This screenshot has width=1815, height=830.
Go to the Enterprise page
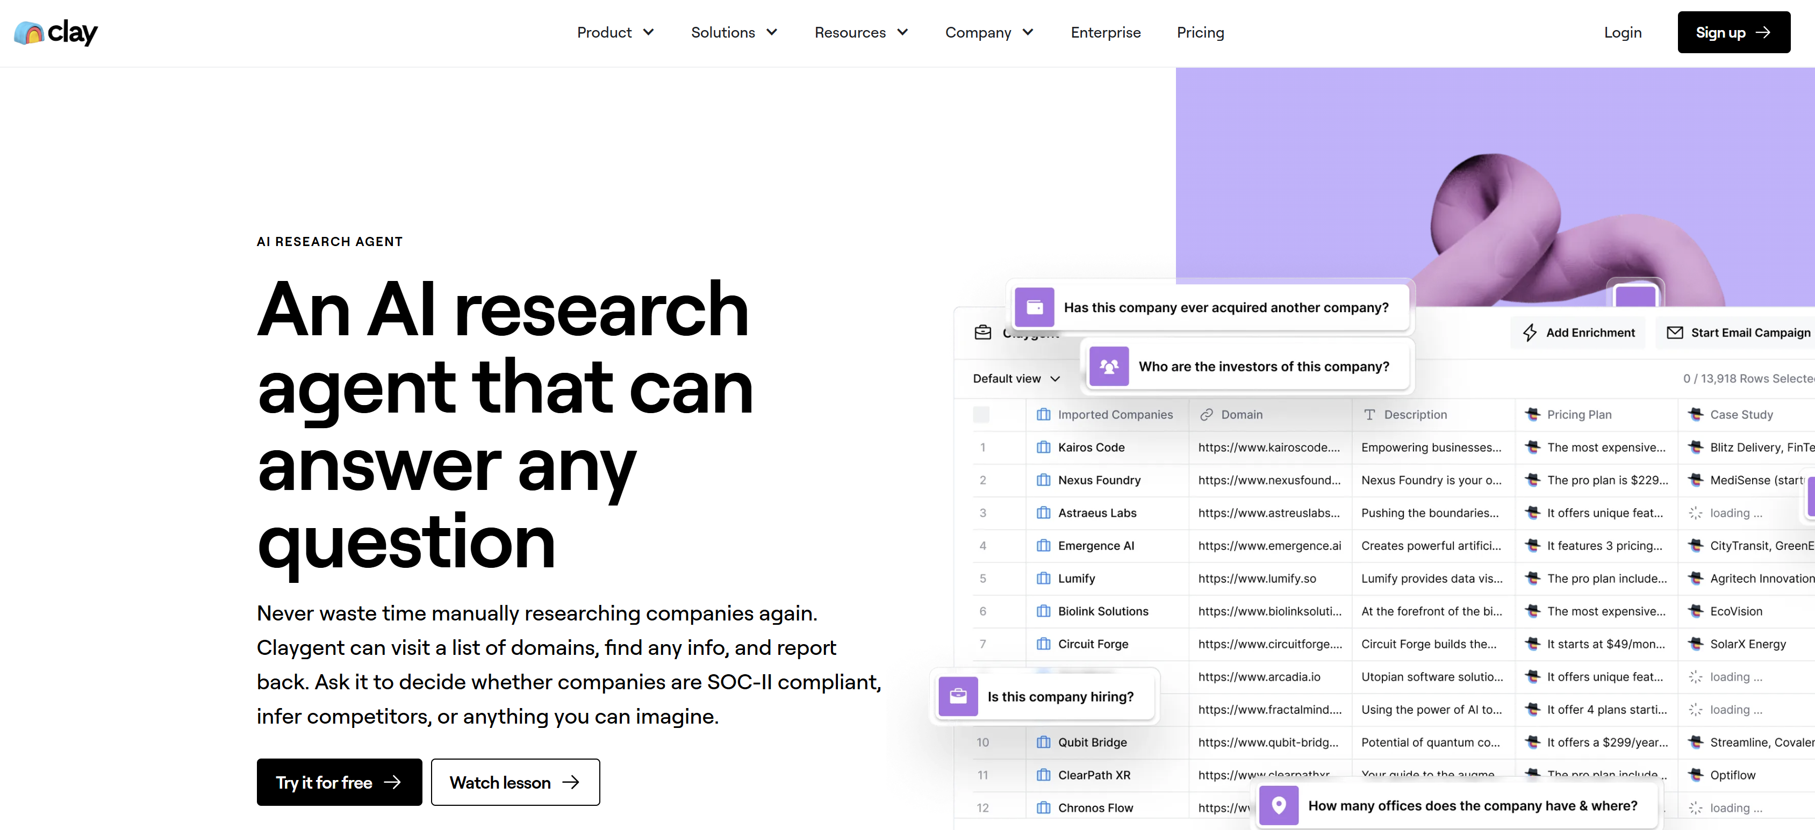pos(1105,32)
